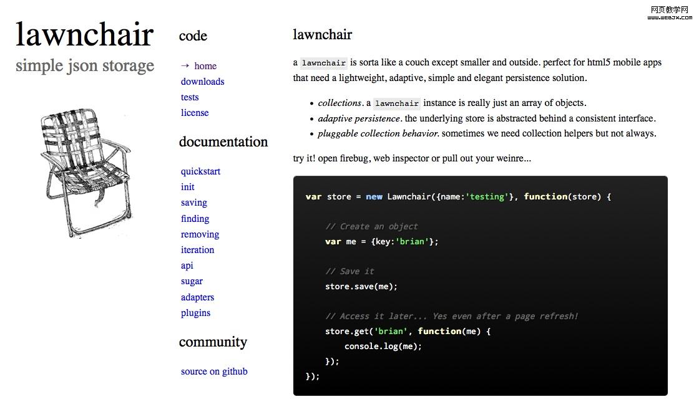Viewport: 699px width, 407px height.
Task: Click the lawnchair site title
Action: 84,36
